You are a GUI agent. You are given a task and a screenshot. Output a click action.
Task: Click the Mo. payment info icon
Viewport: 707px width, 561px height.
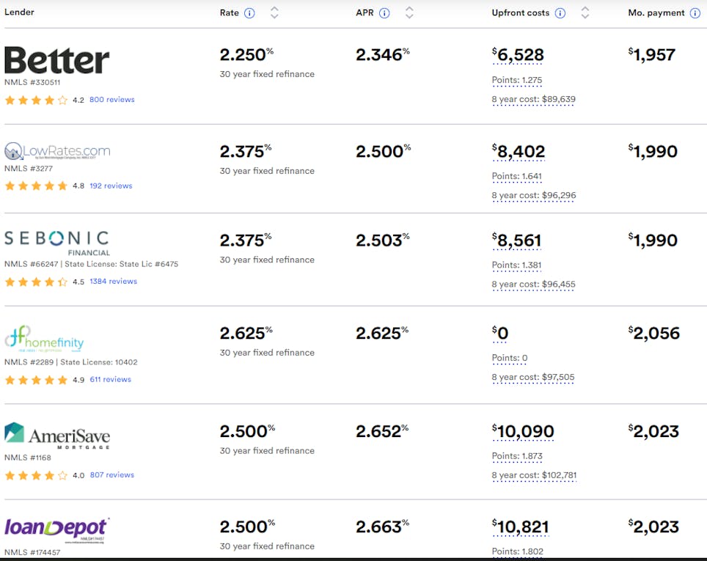point(695,13)
